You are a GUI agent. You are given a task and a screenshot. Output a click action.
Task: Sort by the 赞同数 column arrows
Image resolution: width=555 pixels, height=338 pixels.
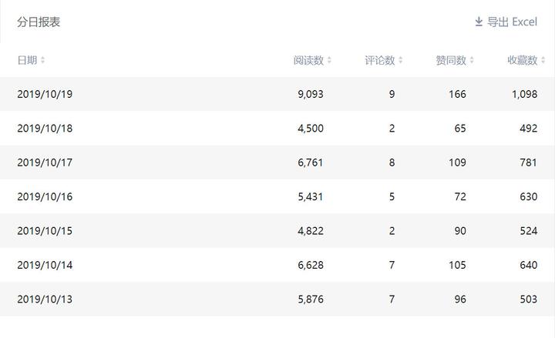coord(472,60)
